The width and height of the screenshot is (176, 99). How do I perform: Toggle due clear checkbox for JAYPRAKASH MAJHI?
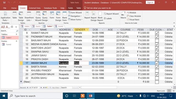tap(157, 74)
